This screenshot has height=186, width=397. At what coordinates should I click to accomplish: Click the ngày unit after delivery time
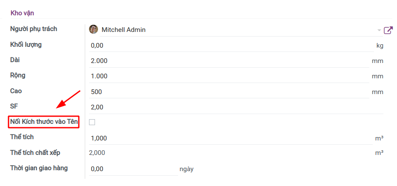point(187,169)
